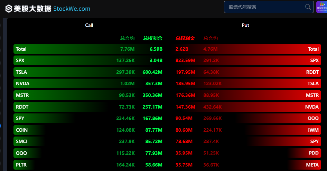The height and width of the screenshot is (171, 327).
Task: Click the StockWe S logo icon
Action: 9,9
